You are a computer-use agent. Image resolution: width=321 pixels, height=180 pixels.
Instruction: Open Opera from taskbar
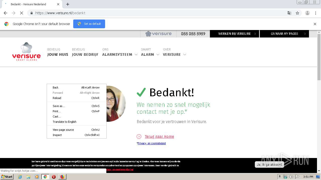pyautogui.click(x=54, y=177)
